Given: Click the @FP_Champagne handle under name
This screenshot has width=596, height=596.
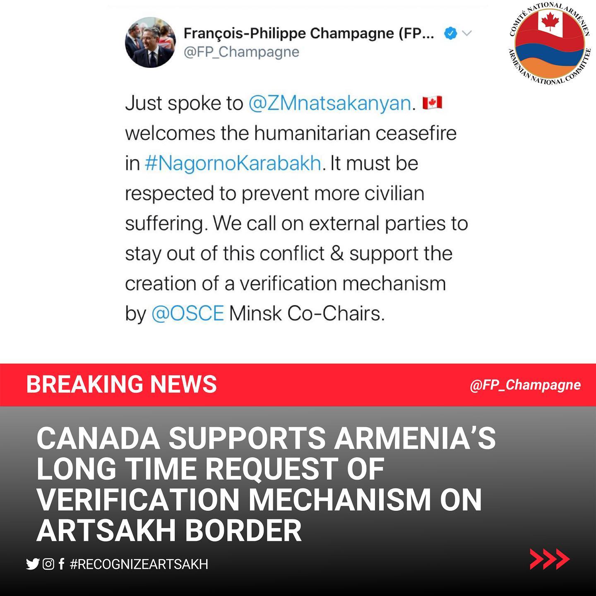Looking at the screenshot, I should coord(241,52).
